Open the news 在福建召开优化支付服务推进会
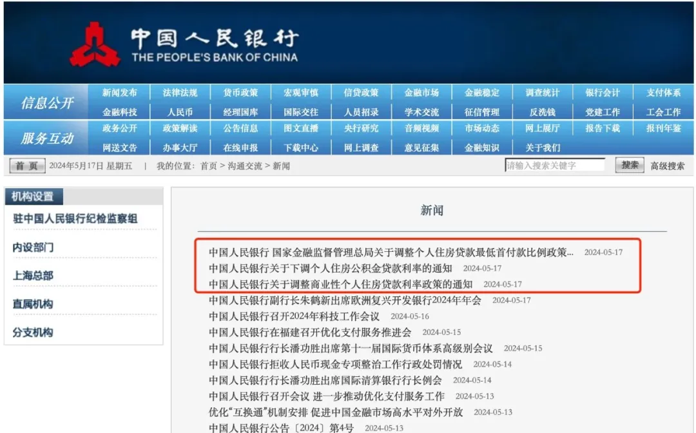 tap(310, 332)
